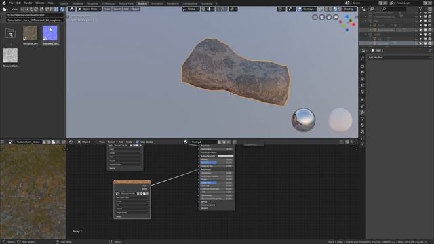Click the pan hand navigation gizmo

[328, 17]
